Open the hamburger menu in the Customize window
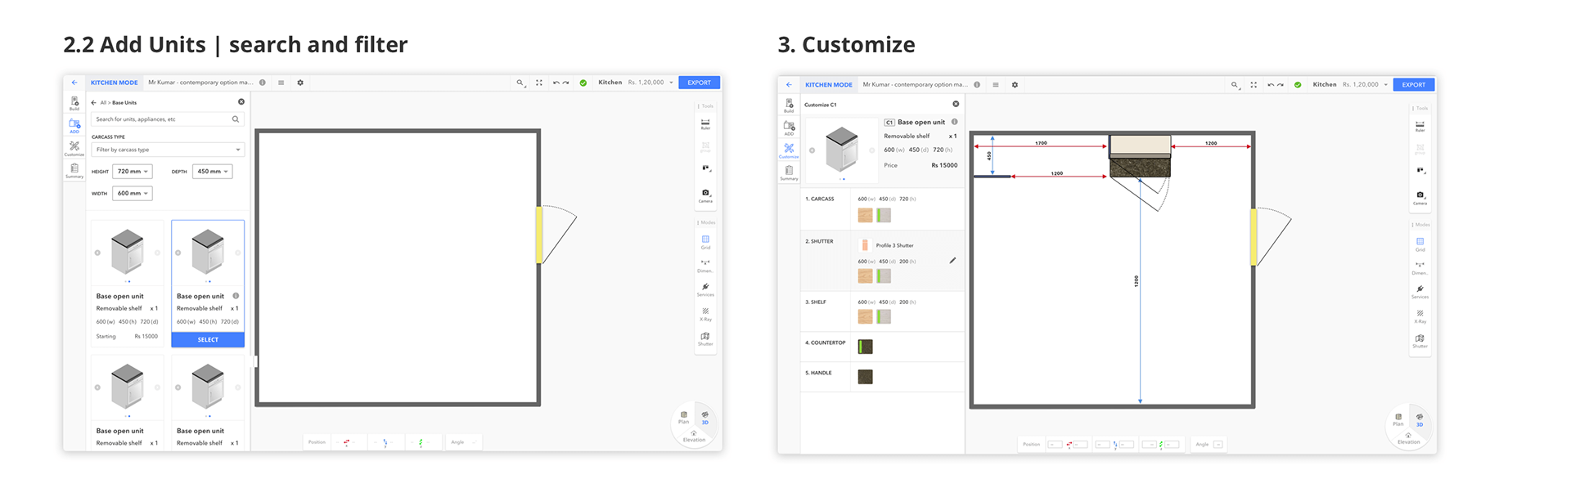Screen dimensions: 1571x488 point(996,85)
